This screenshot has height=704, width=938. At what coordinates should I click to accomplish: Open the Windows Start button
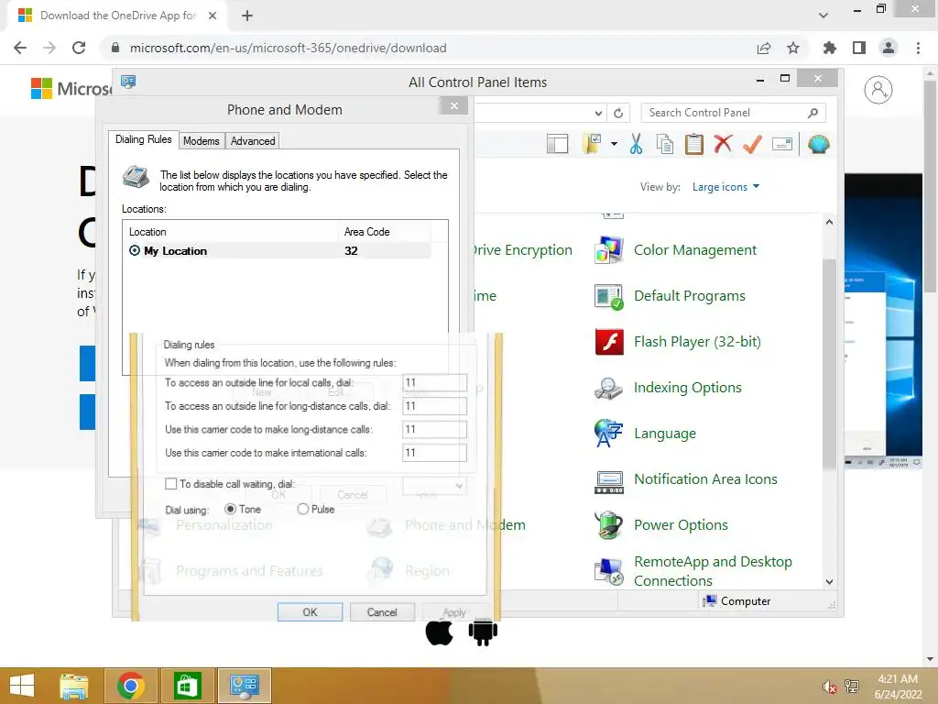pyautogui.click(x=22, y=686)
